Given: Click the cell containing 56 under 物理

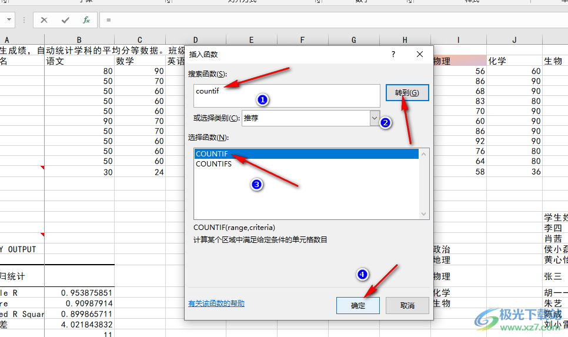Looking at the screenshot, I should [459, 71].
